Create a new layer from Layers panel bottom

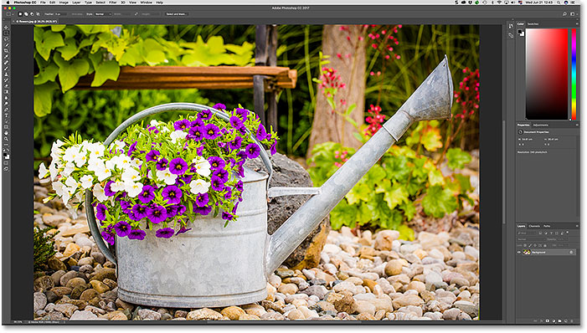point(566,320)
